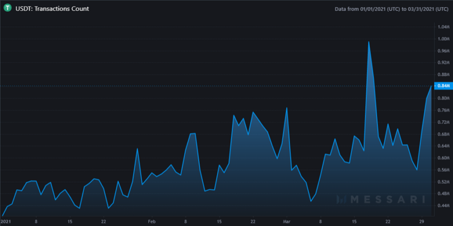Click the 0.92M y-axis label
Image resolution: width=453 pixels, height=226 pixels.
[x=443, y=63]
